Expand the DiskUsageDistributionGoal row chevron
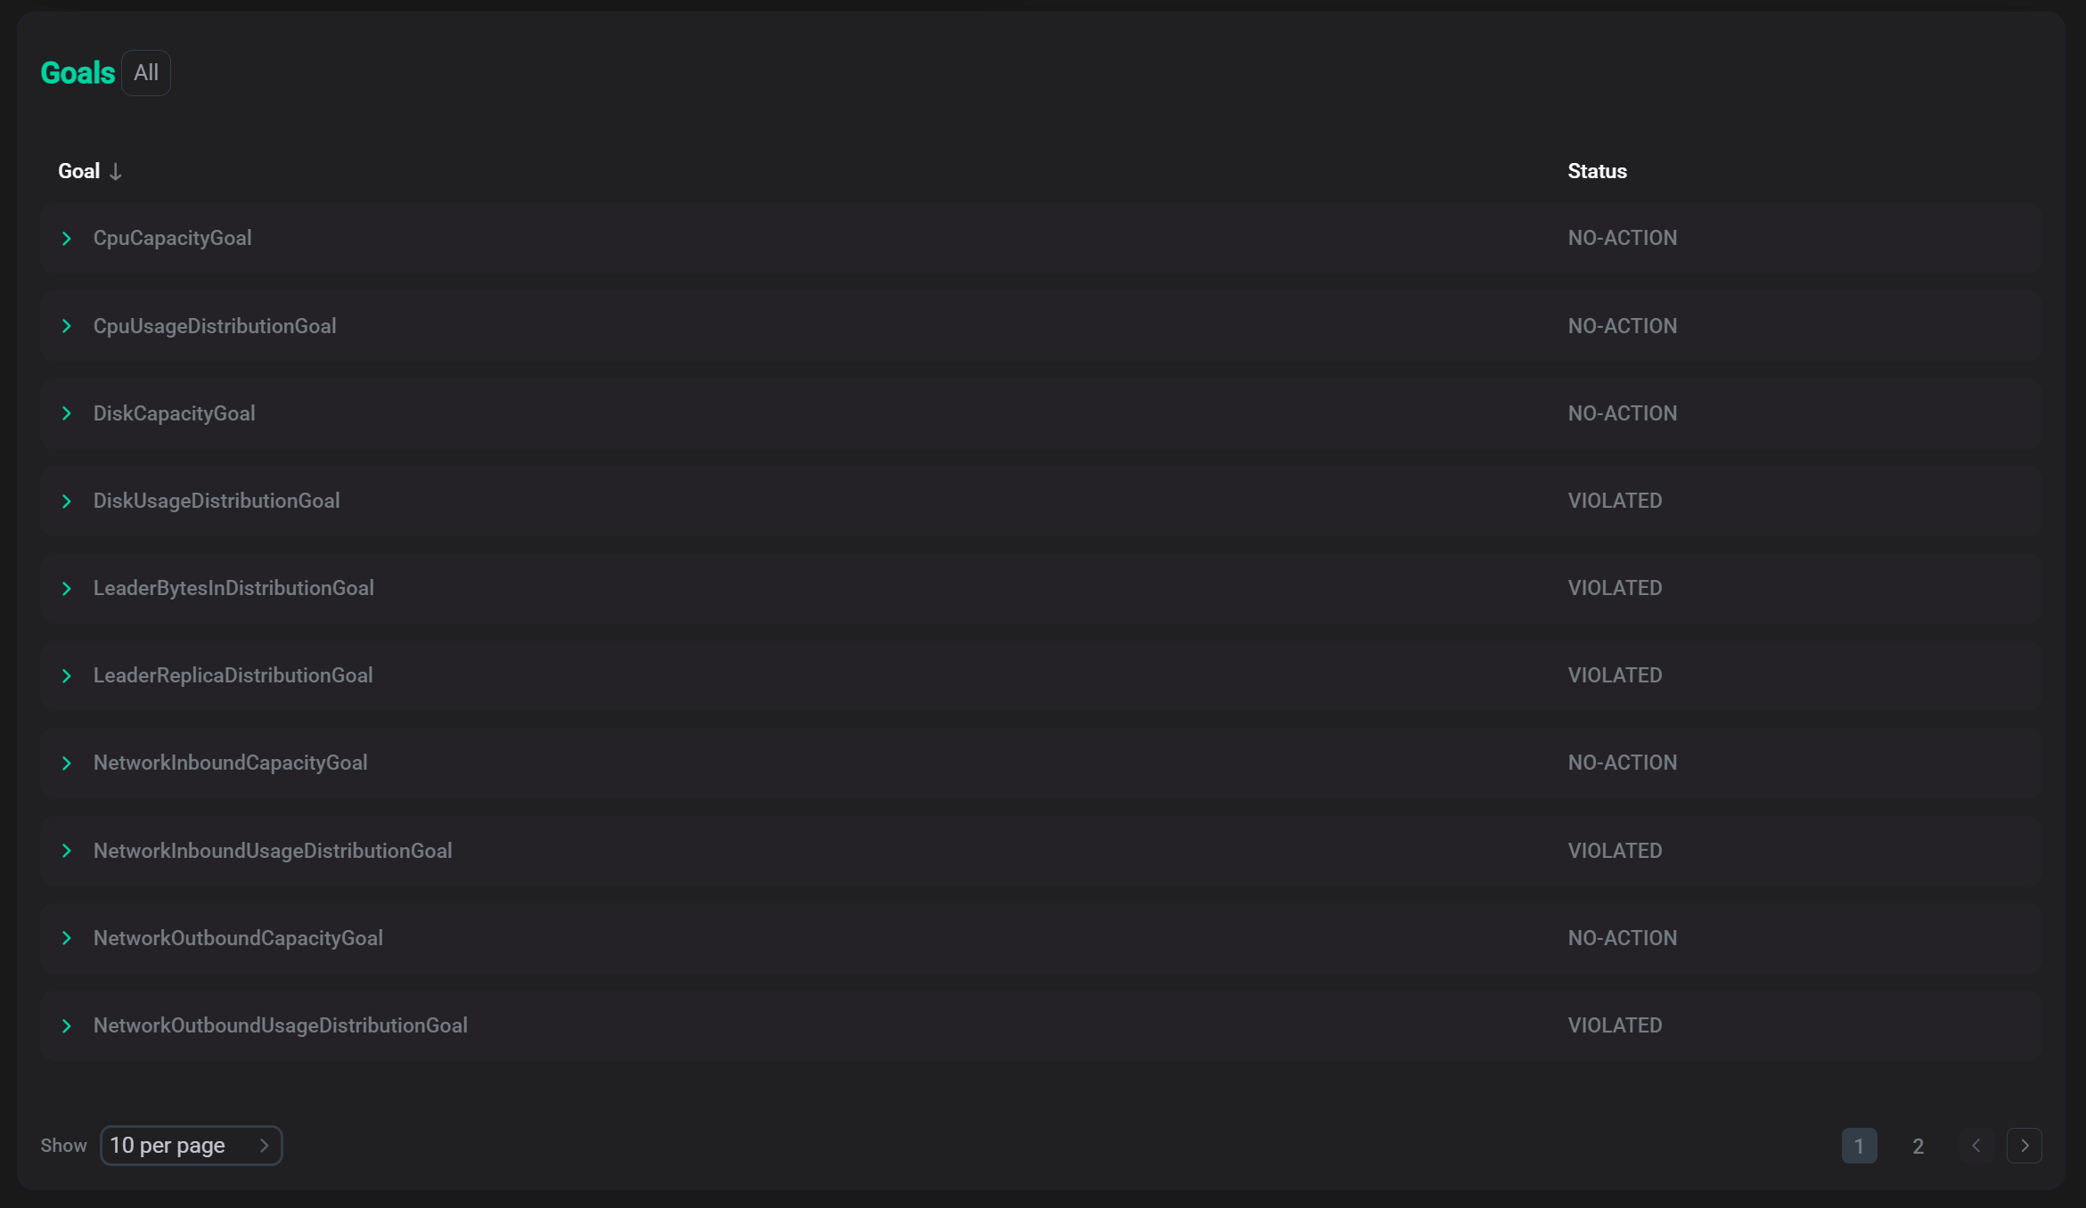 tap(67, 502)
